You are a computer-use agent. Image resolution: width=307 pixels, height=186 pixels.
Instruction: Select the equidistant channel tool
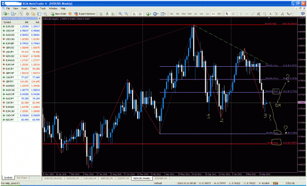pos(258,14)
